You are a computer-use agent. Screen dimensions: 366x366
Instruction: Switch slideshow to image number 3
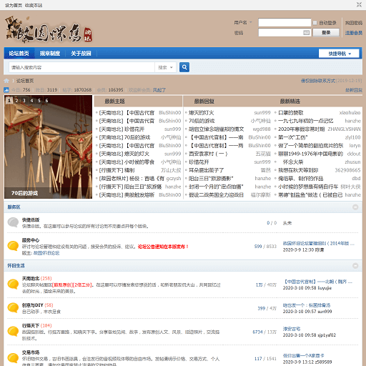(24, 100)
